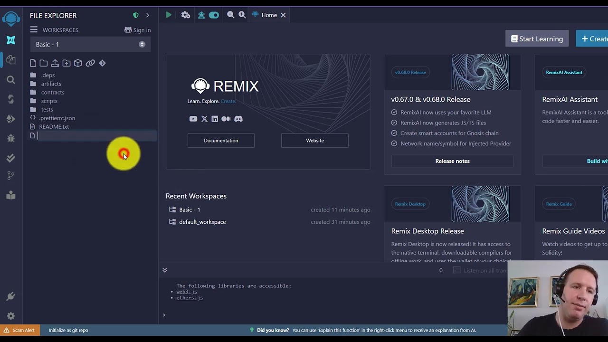Click the AI robot icon in toolbar

(201, 15)
